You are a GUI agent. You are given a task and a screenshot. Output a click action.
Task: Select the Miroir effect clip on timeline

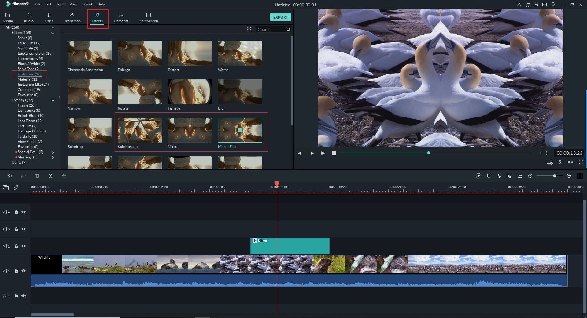click(x=290, y=246)
